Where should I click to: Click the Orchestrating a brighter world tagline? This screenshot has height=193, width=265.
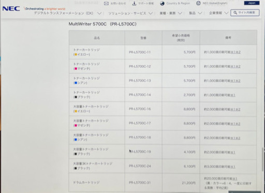pos(45,9)
